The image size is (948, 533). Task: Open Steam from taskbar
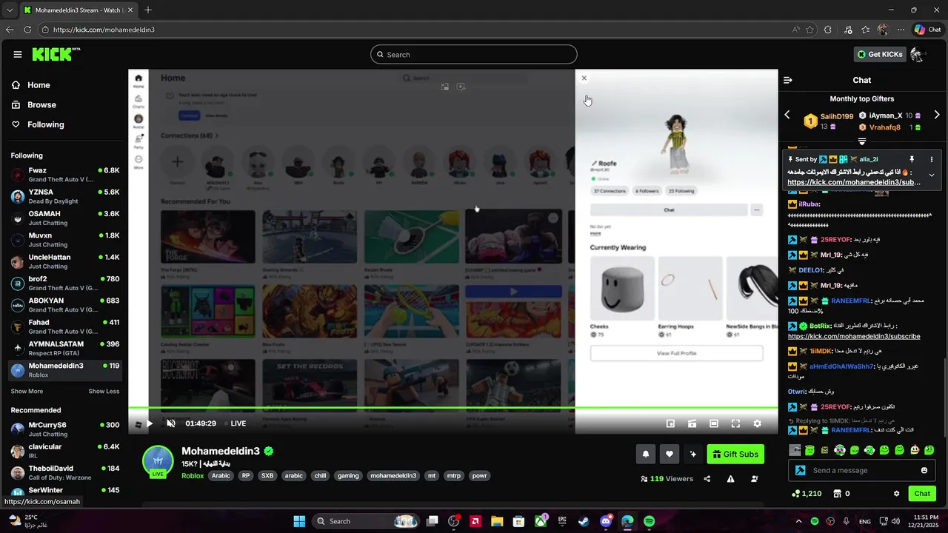click(584, 521)
